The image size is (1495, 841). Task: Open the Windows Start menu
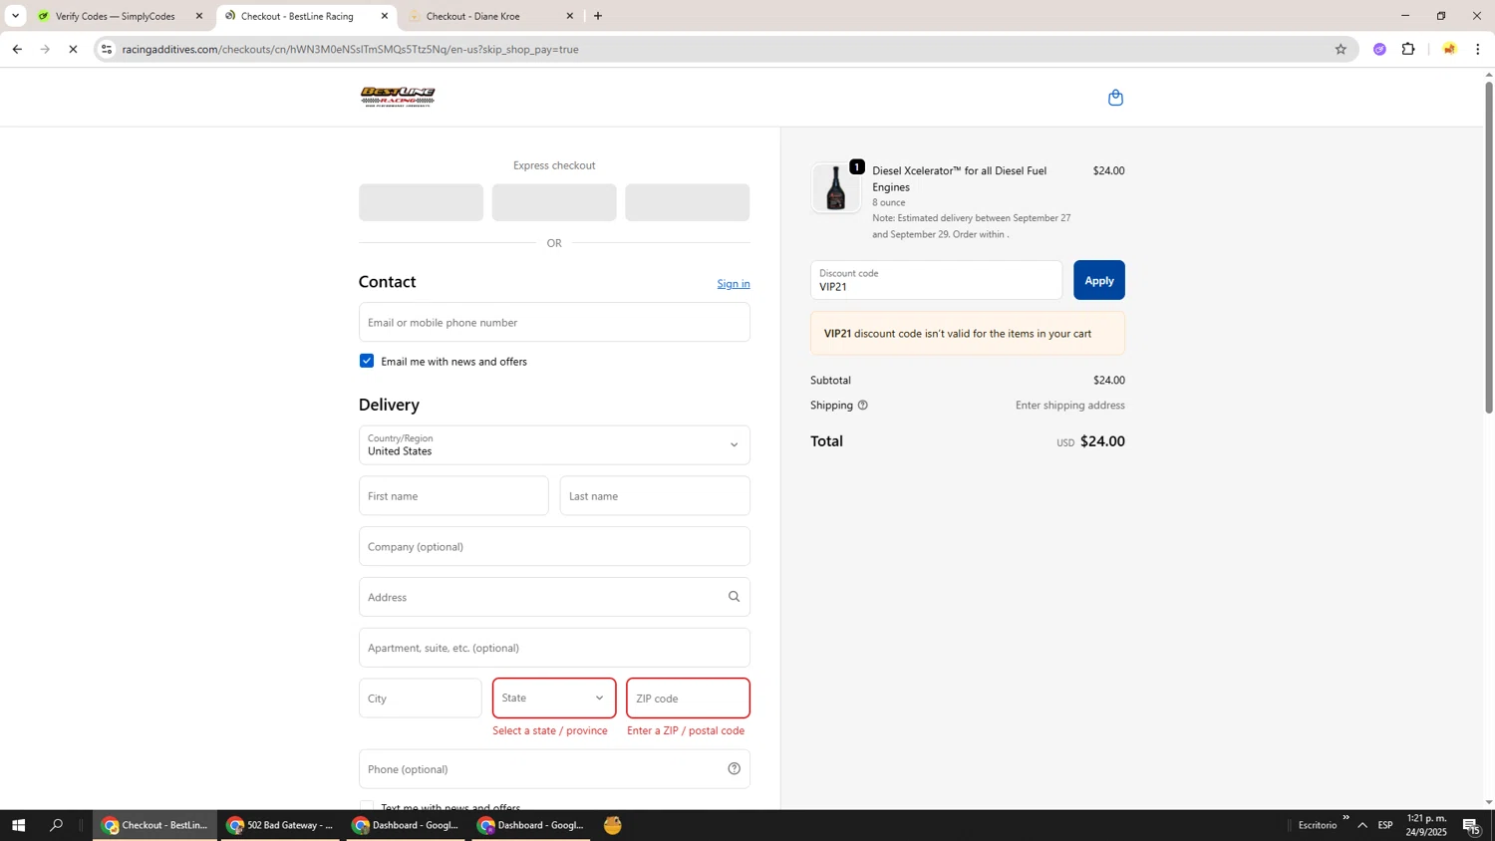pyautogui.click(x=18, y=825)
